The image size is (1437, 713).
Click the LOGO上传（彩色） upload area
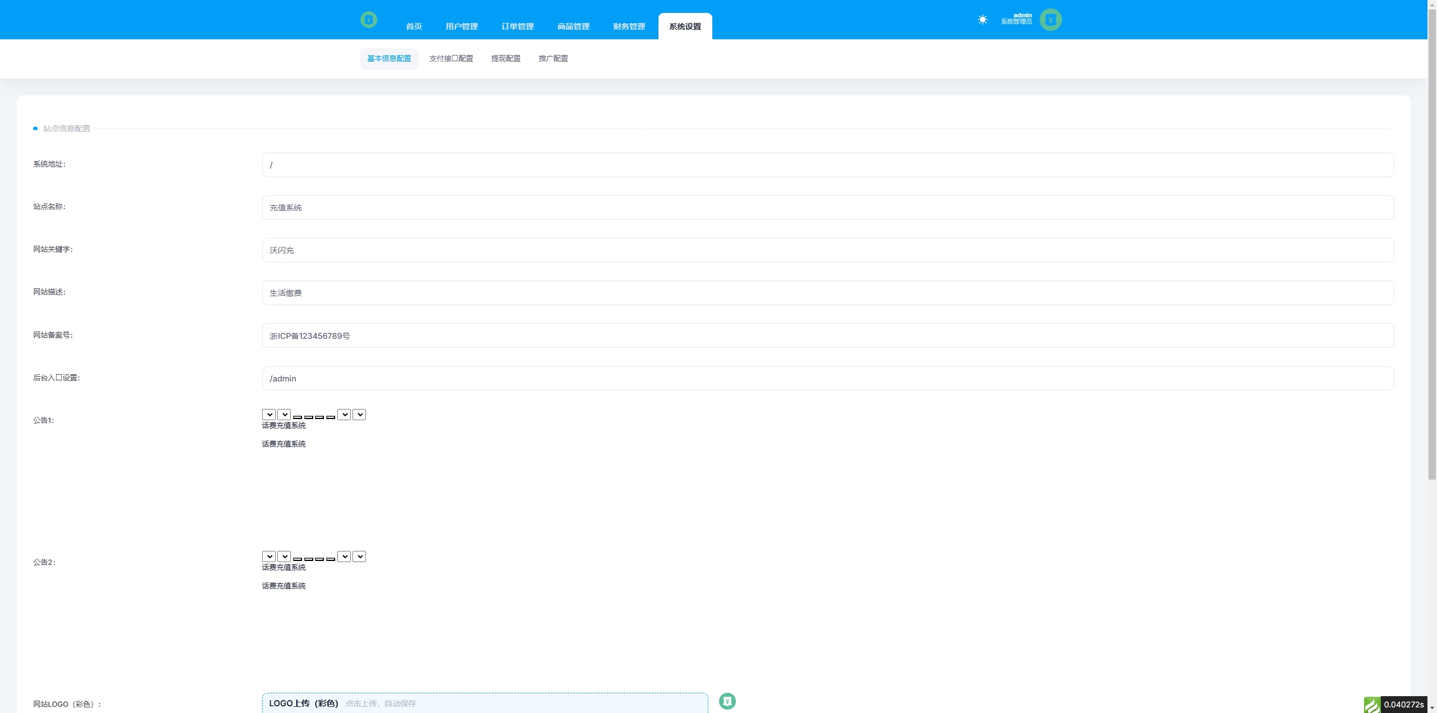pyautogui.click(x=484, y=703)
